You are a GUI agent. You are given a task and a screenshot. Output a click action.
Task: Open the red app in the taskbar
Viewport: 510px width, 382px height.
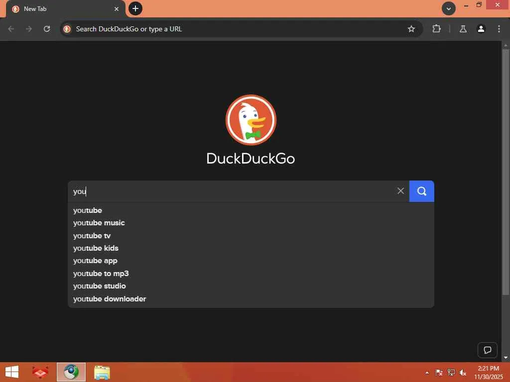[40, 372]
